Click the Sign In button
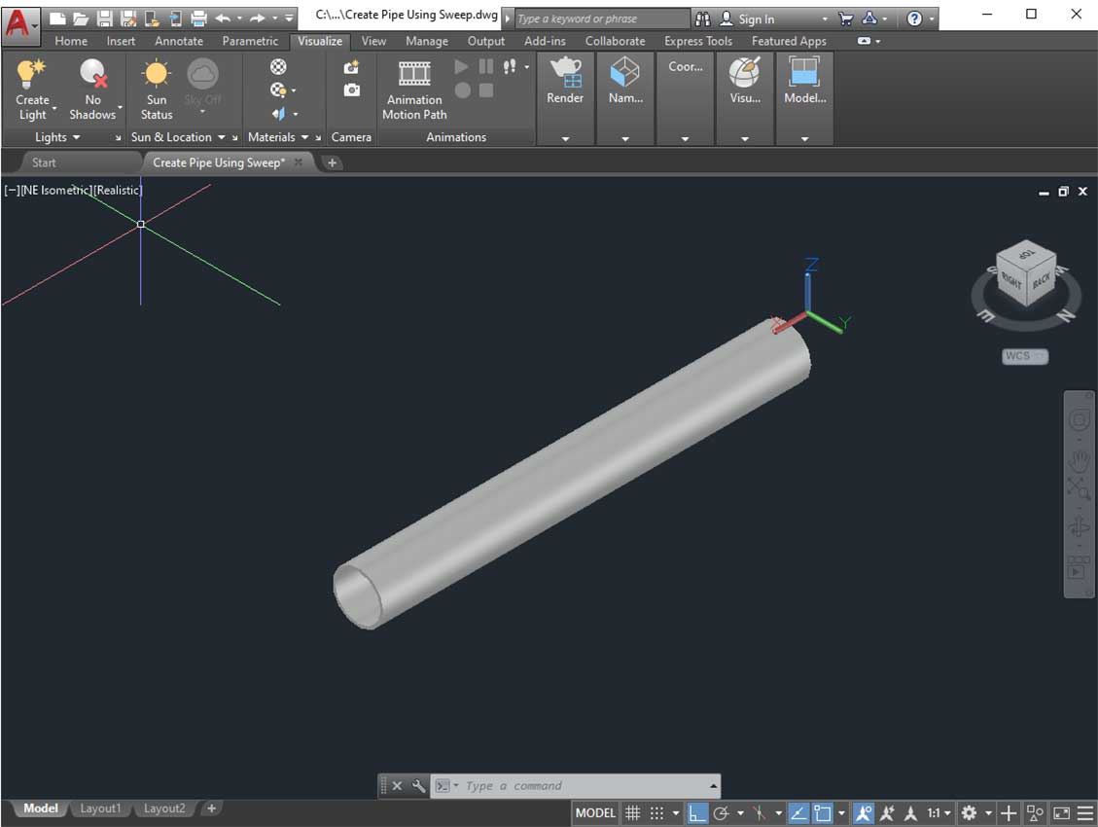This screenshot has width=1098, height=827. pos(756,18)
